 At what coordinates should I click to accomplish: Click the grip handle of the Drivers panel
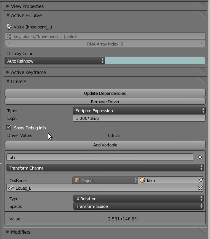(202, 81)
